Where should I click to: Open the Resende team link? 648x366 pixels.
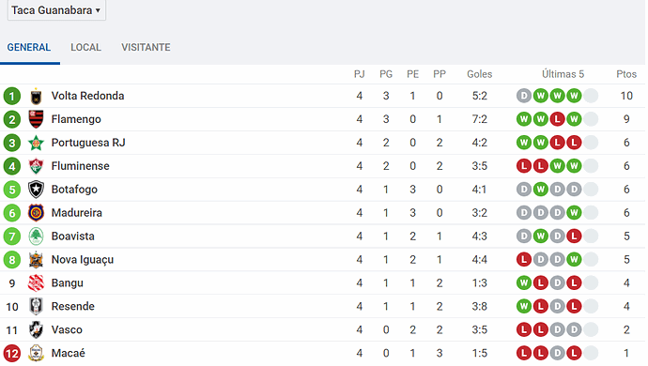click(72, 307)
